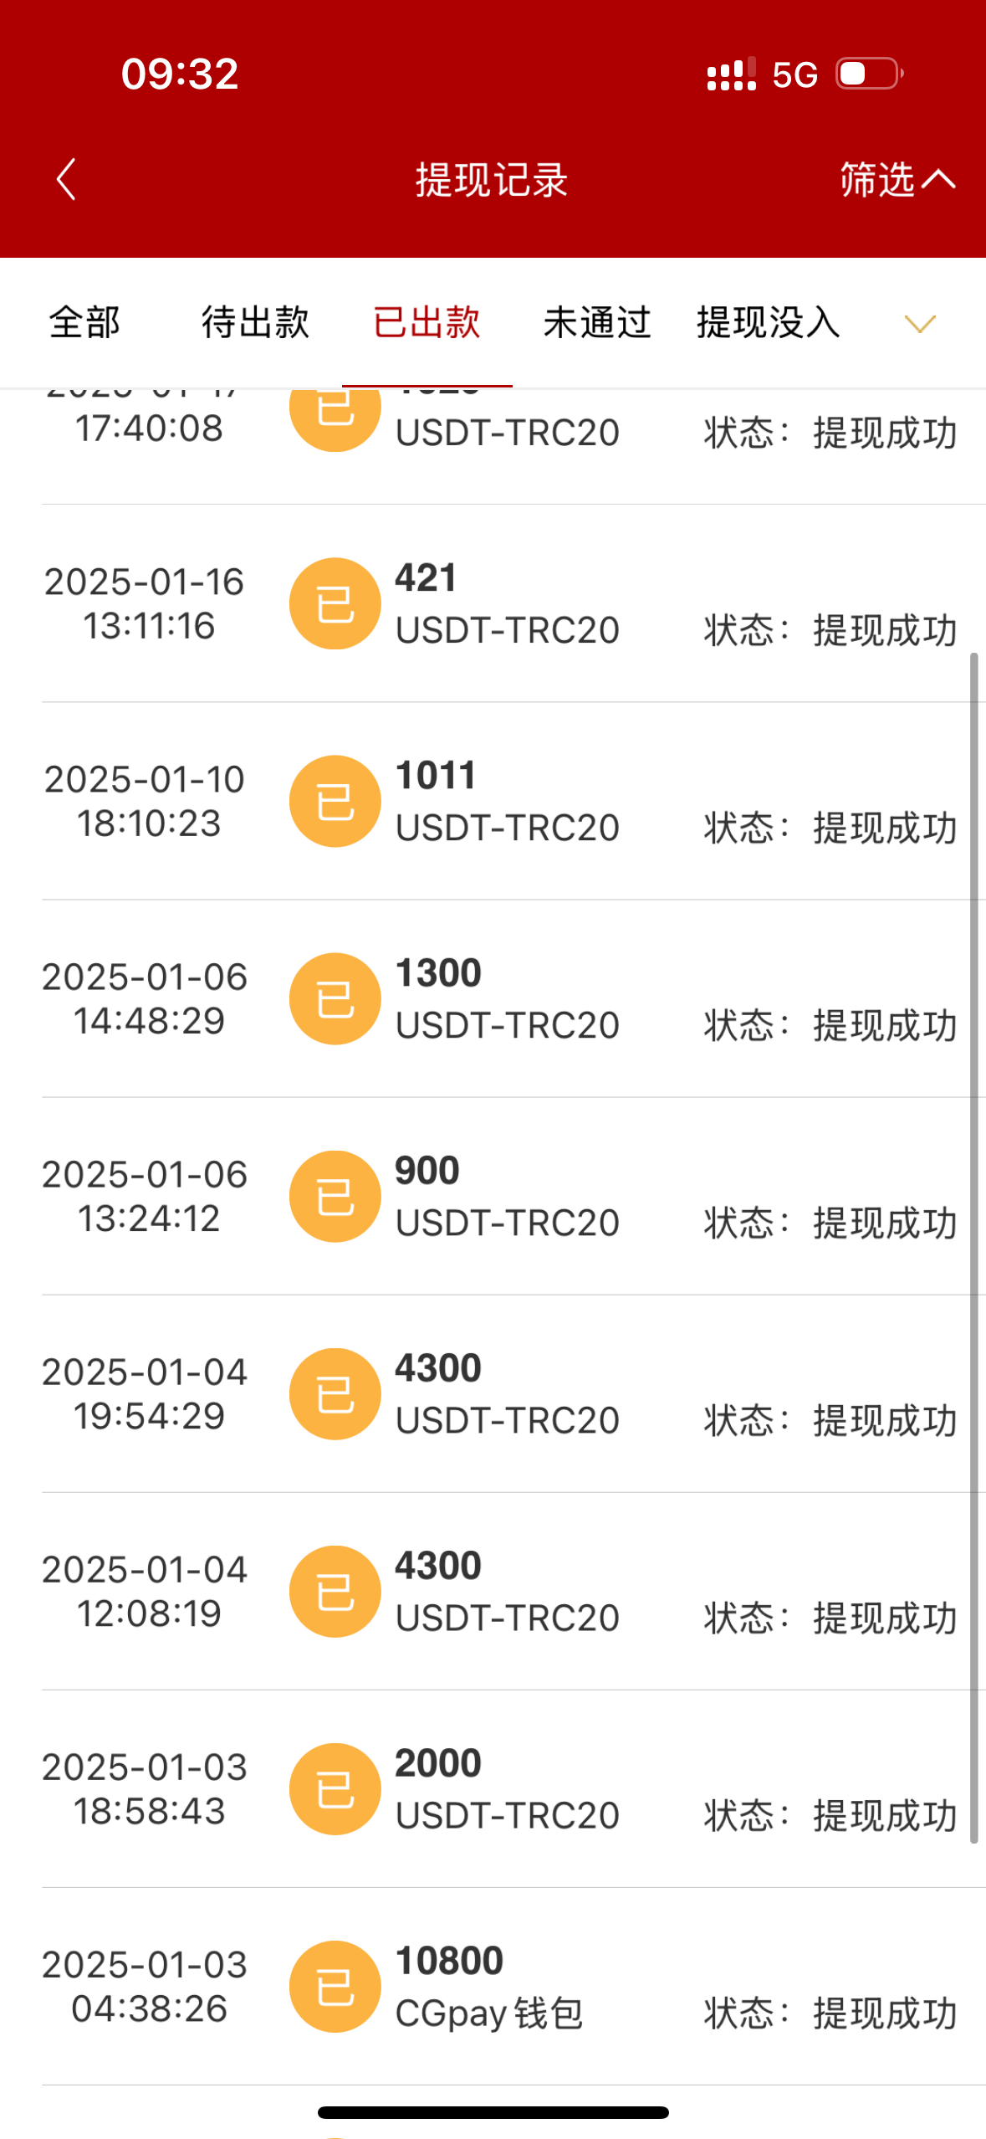Tap the 5G signal status indicator
The image size is (986, 2139).
(x=794, y=75)
